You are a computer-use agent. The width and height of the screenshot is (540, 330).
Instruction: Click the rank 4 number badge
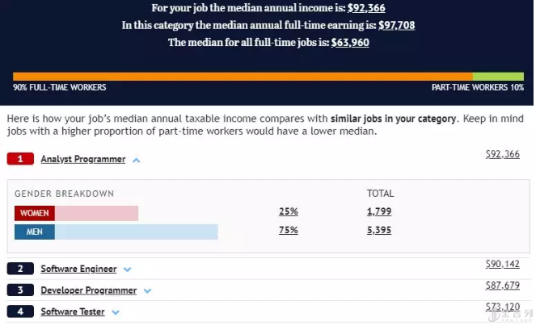pyautogui.click(x=19, y=311)
